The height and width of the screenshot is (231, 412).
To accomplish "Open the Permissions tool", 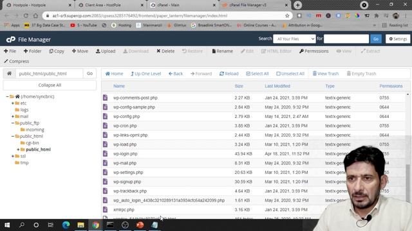I will 314,51.
